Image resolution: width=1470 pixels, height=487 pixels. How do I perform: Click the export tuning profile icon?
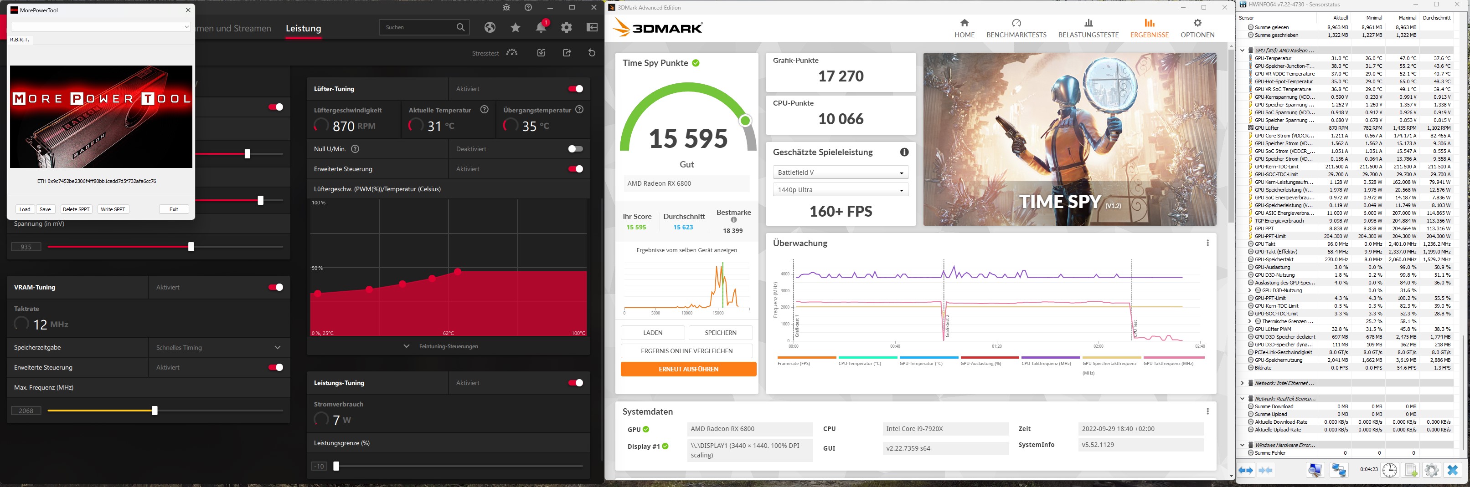coord(567,53)
